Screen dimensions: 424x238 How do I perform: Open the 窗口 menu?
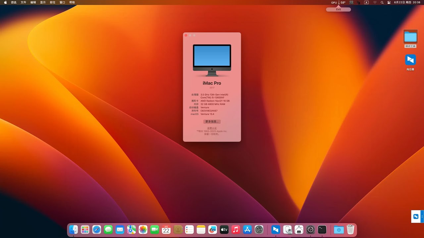point(62,2)
